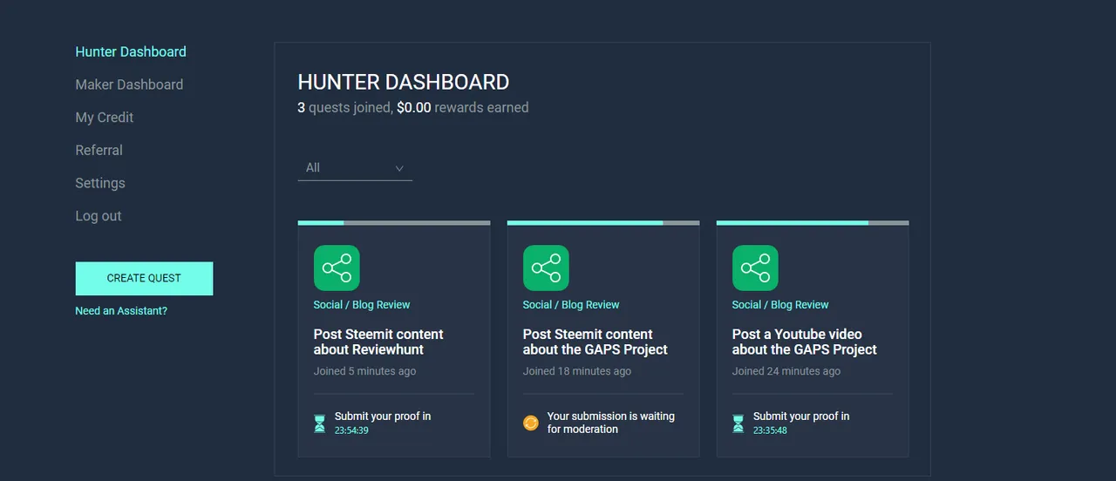Viewport: 1116px width, 481px height.
Task: Click hourglass icon on Youtube video quest card
Action: click(x=738, y=423)
